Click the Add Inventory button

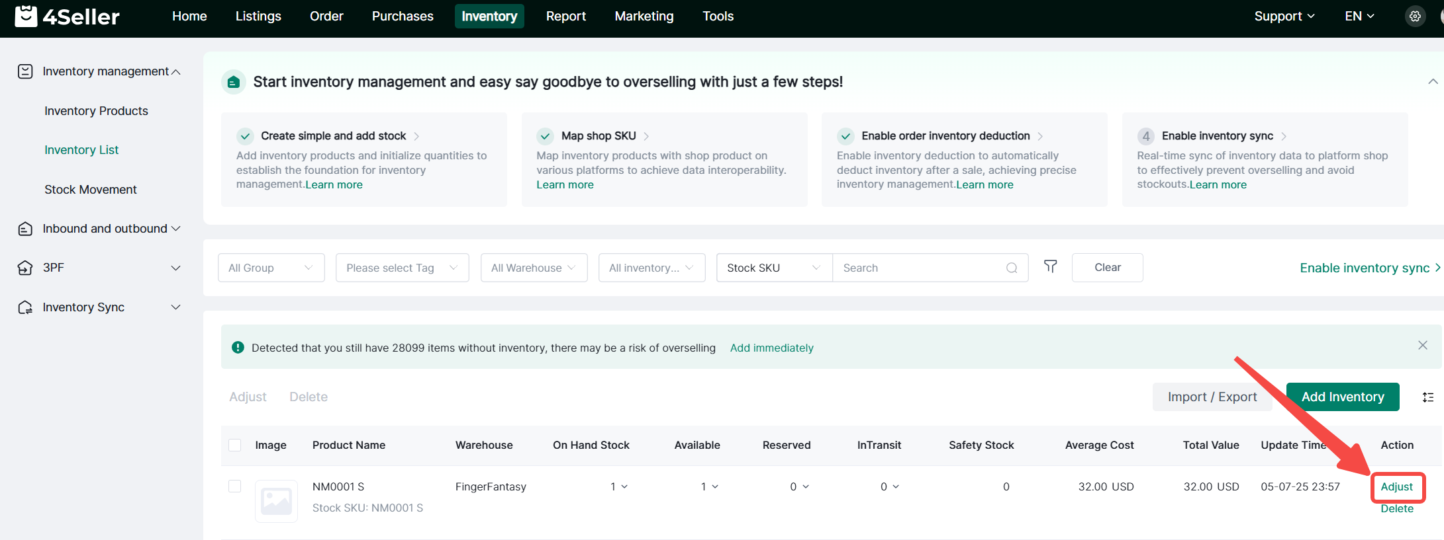pos(1342,397)
